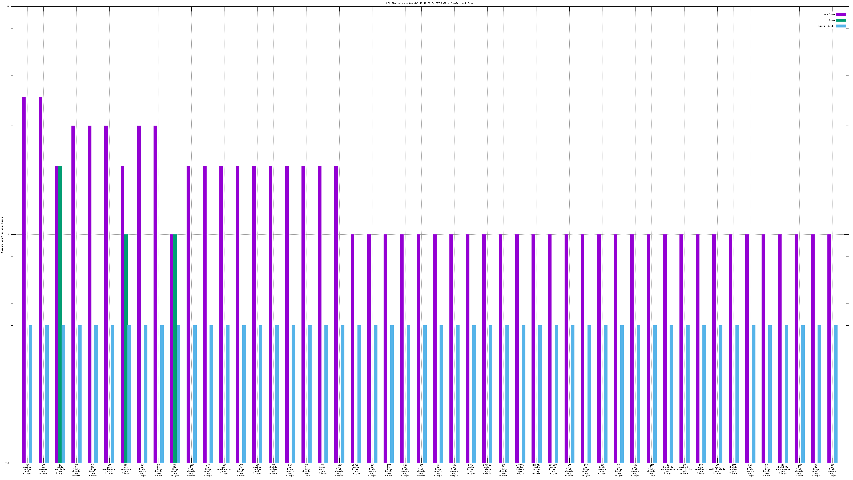This screenshot has height=480, width=853.
Task: Click the 2ff04.iadb.isipp.com origin label
Action: (x=536, y=469)
